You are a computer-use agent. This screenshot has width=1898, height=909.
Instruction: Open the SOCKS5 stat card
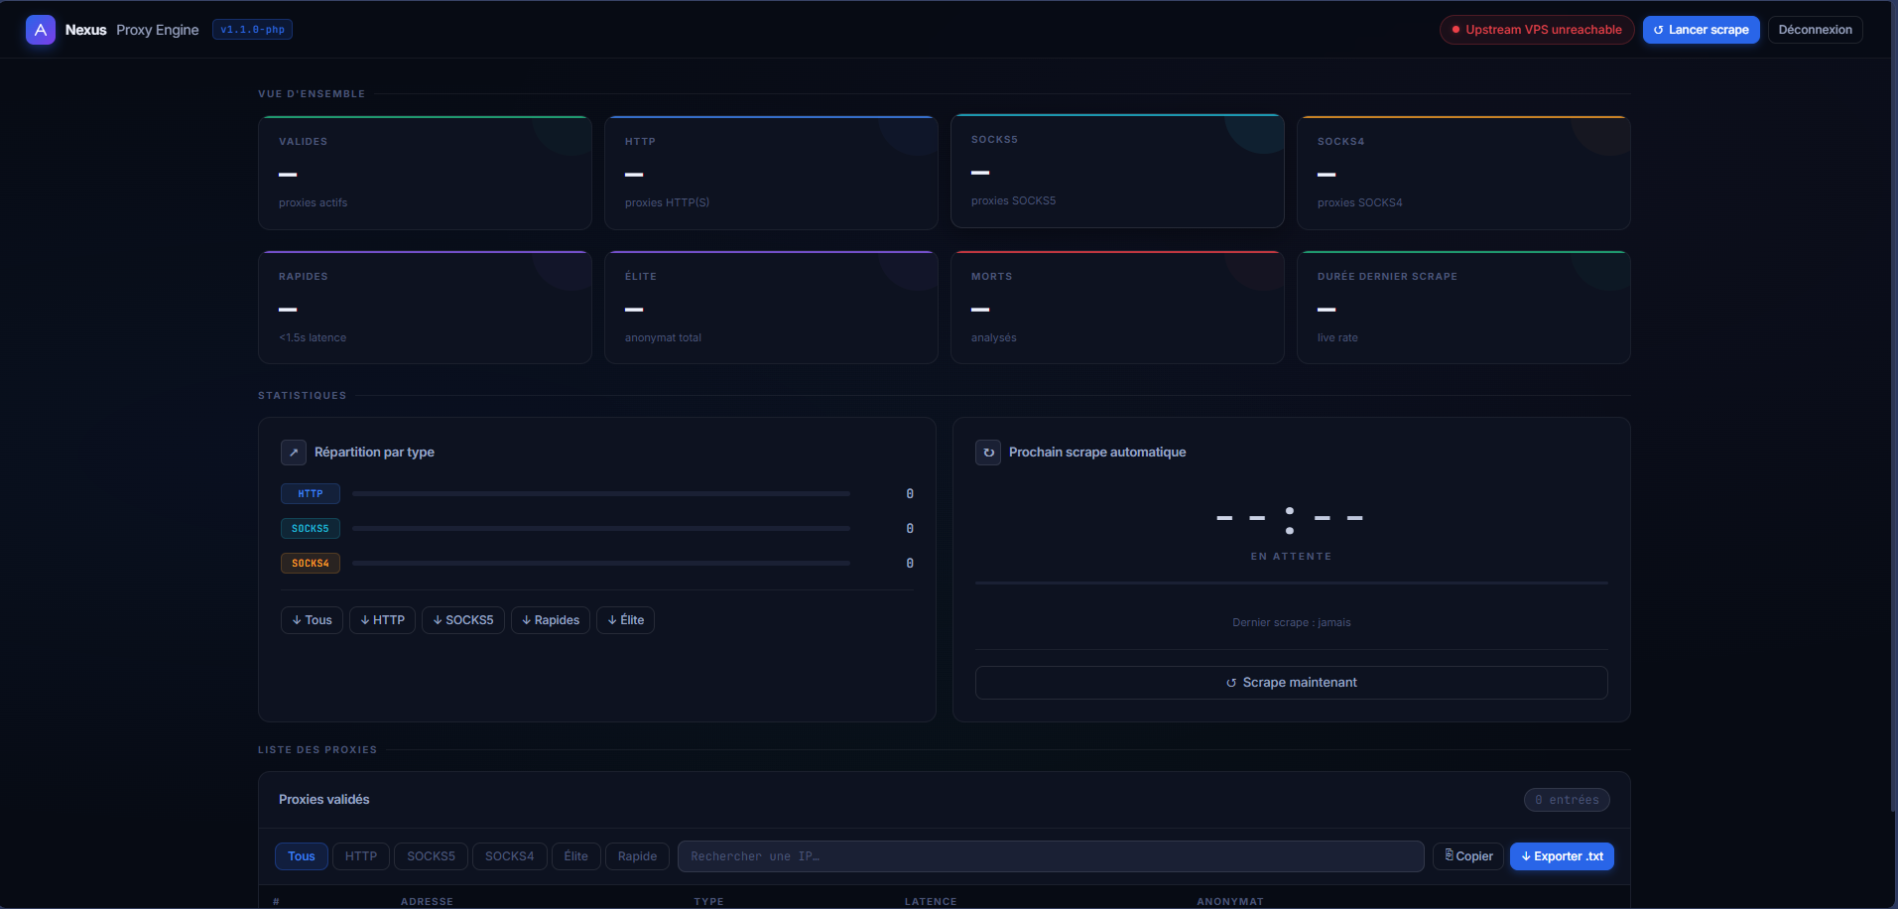(1117, 171)
